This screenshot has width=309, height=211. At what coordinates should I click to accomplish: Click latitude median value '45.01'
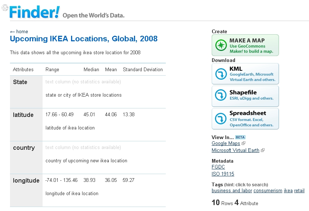89,114
